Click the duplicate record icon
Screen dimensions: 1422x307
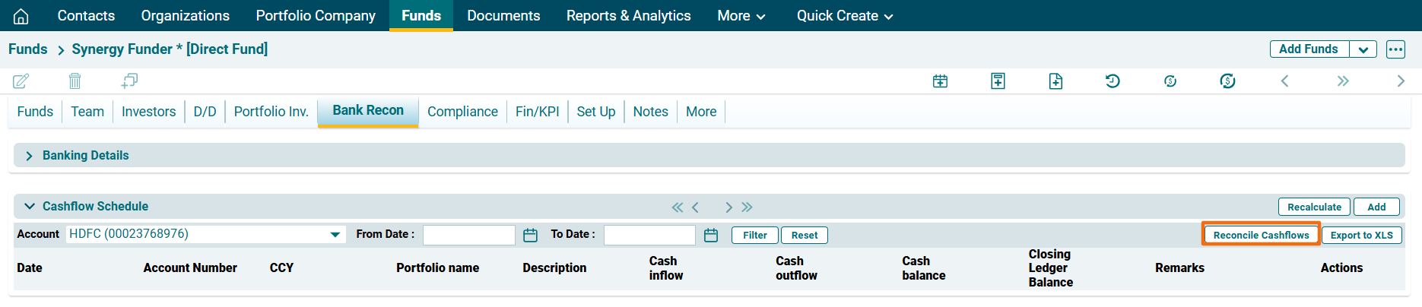pyautogui.click(x=129, y=81)
